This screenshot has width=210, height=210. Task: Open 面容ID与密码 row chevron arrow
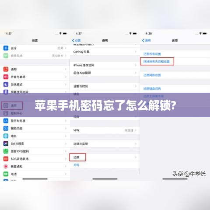66,151
